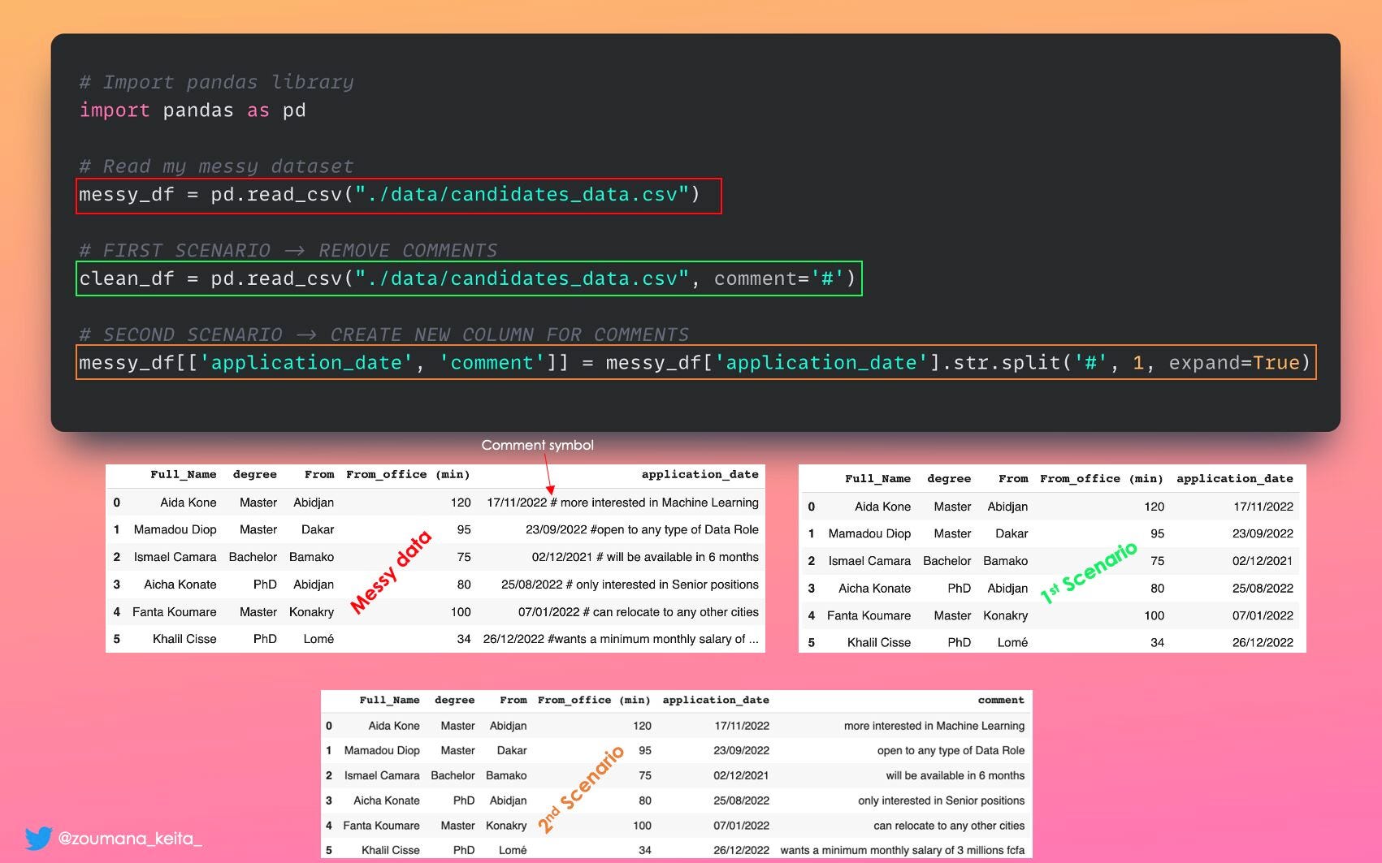Viewport: 1382px width, 863px height.
Task: Click 26/12/2022 date in the 1st Scenario table
Action: (x=1263, y=642)
